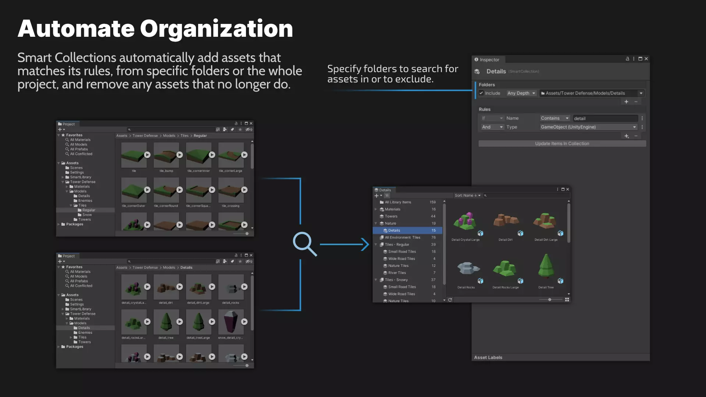The height and width of the screenshot is (397, 706).
Task: Click the plus icon to add a folder entry
Action: tap(626, 101)
